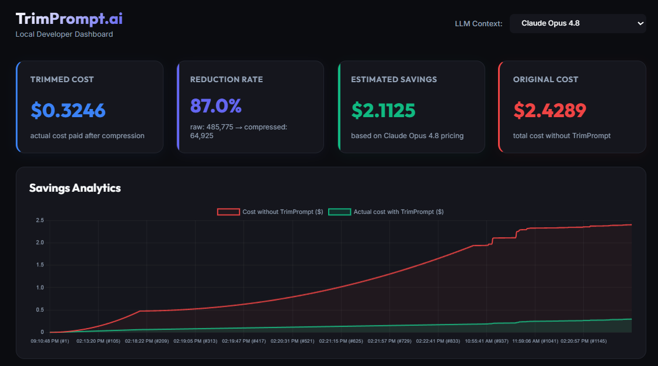The image size is (658, 366).
Task: Click the raw 485,775 compressed 64,925 text
Action: tap(239, 132)
